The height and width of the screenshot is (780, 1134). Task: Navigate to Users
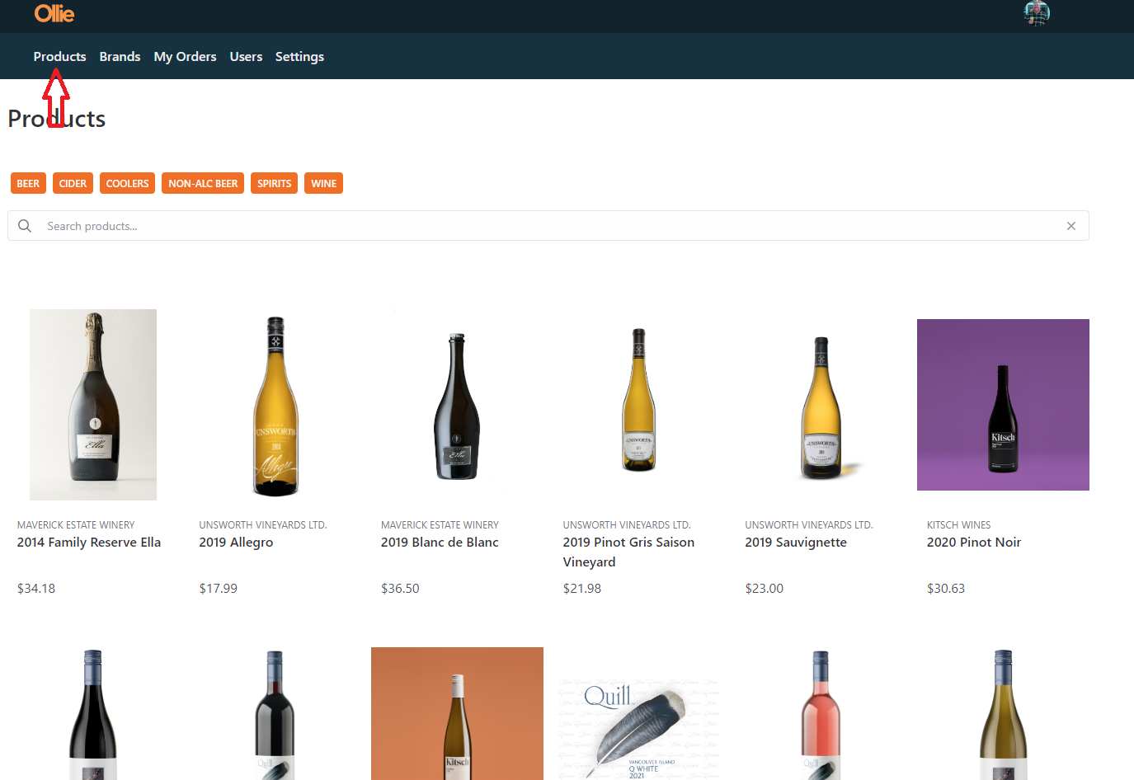[x=246, y=57]
